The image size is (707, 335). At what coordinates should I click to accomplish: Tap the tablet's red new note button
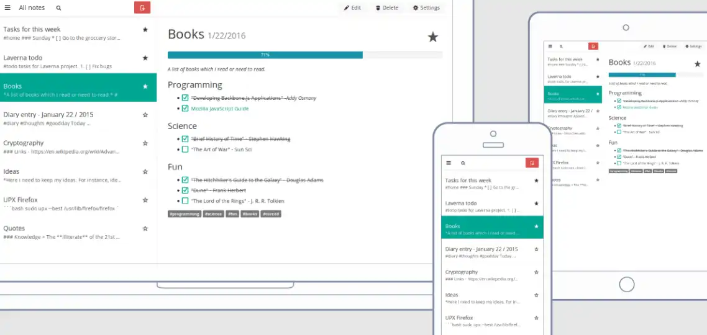(x=593, y=46)
